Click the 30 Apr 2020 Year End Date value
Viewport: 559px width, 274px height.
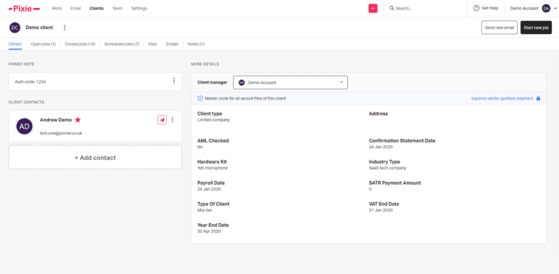[x=209, y=231]
